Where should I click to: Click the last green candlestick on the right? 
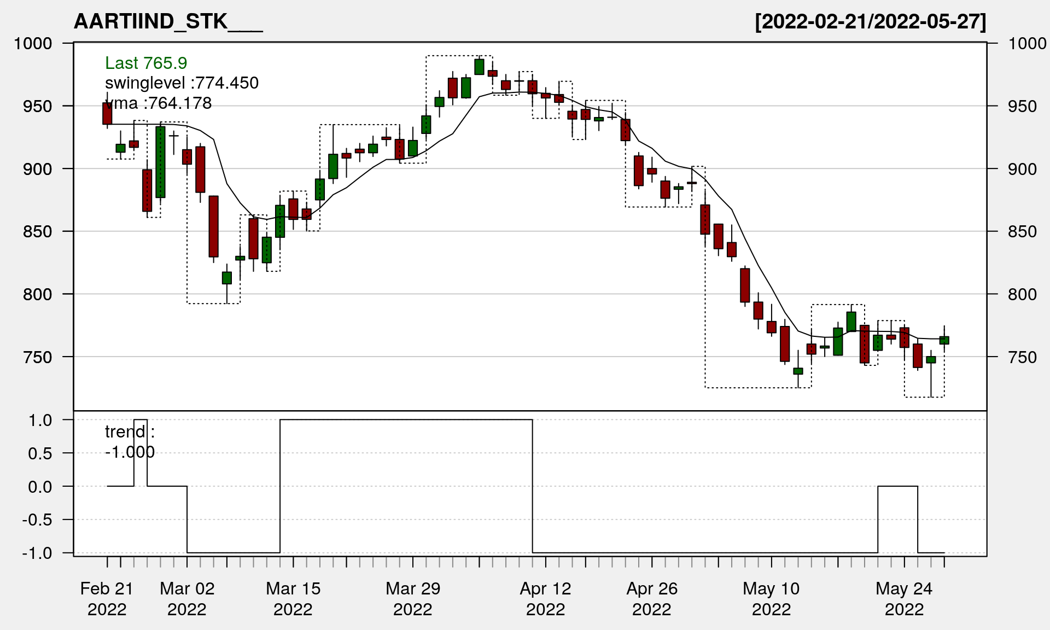coord(944,340)
